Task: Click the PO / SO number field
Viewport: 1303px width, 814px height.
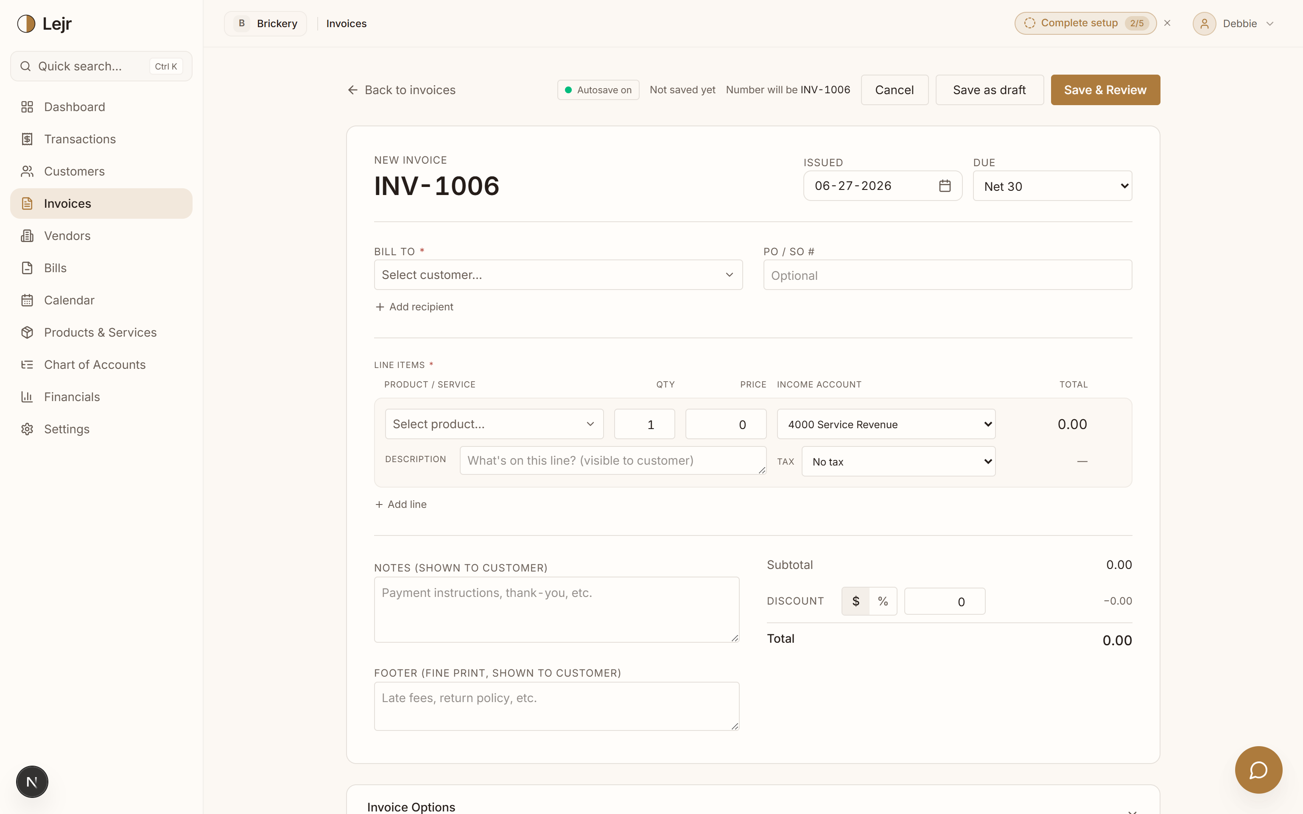Action: pyautogui.click(x=948, y=275)
